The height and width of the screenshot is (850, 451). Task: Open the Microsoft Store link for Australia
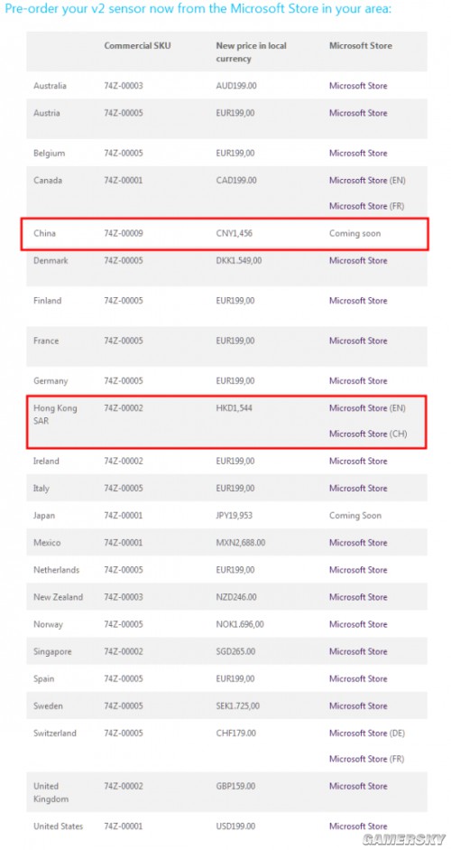(358, 86)
